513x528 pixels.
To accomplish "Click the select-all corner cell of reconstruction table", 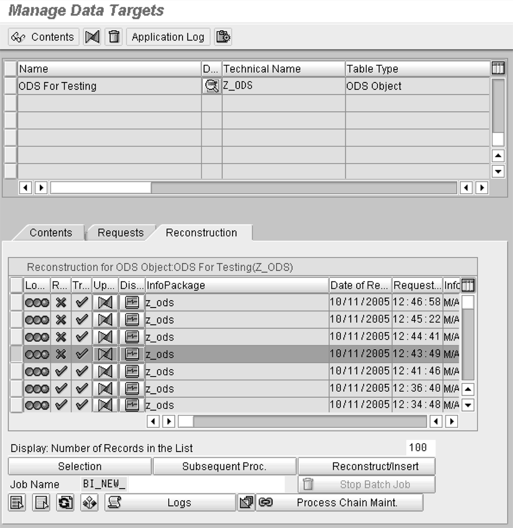I will point(16,285).
